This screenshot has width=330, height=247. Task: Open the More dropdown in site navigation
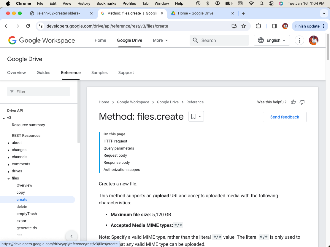tap(160, 40)
